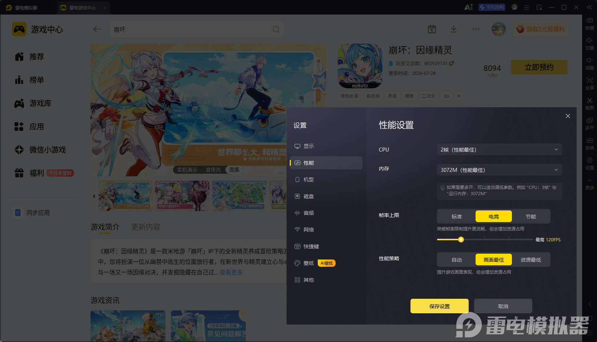This screenshot has height=342, width=597.
Task: Open the CPU cores dropdown
Action: coord(499,150)
